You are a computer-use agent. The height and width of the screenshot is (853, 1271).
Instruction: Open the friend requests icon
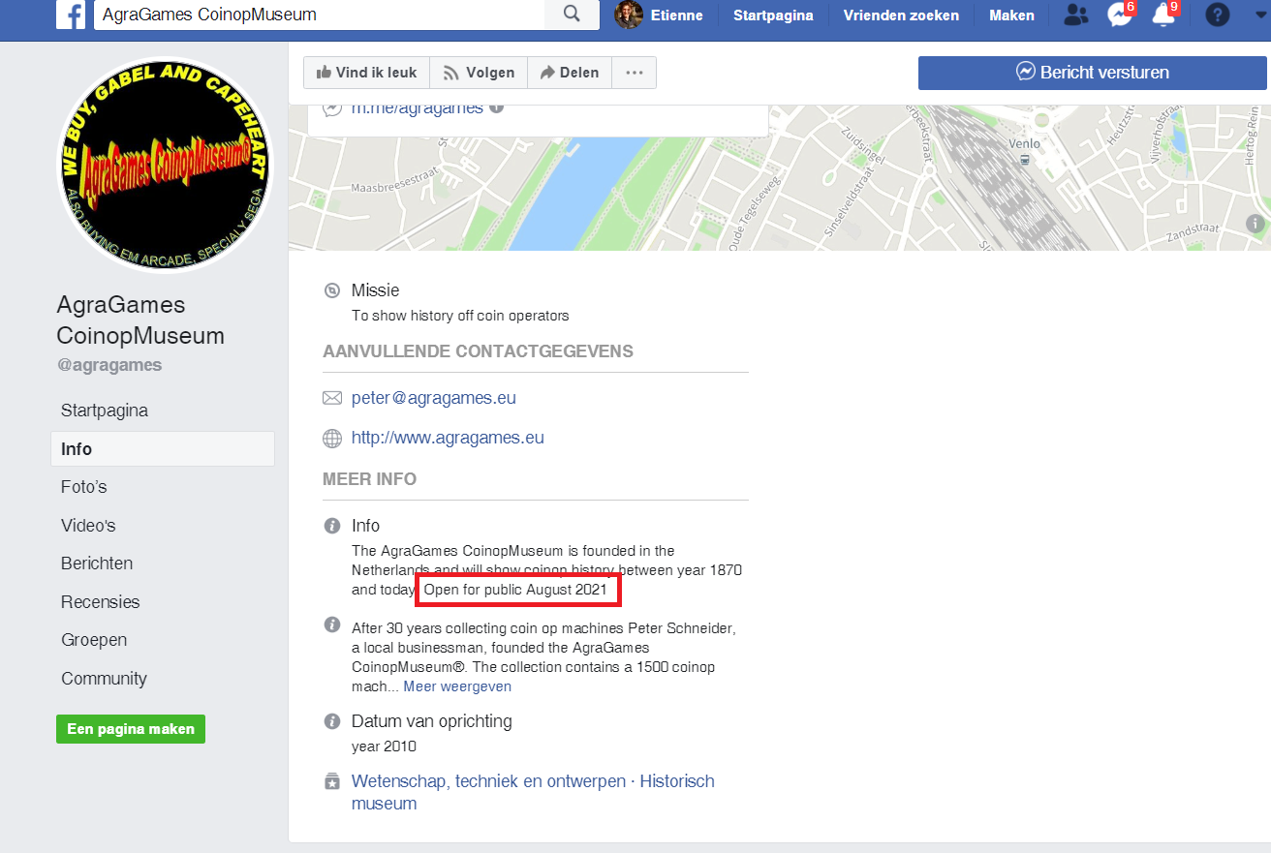click(1075, 15)
